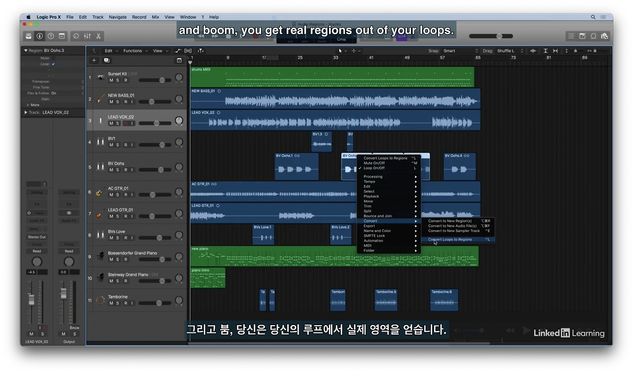Toggle the automation curve icon
Screen dimensions: 633x373
(178, 51)
